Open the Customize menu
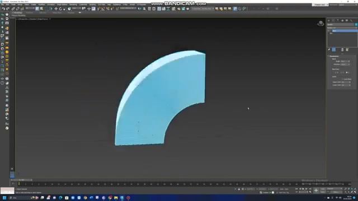Viewport: 358px width, 201px height. pyautogui.click(x=83, y=4)
